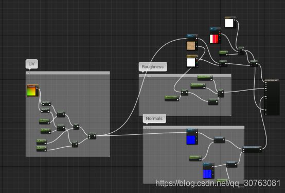Collapse the top white constant node arrow
The width and height of the screenshot is (285, 193).
coord(235,17)
